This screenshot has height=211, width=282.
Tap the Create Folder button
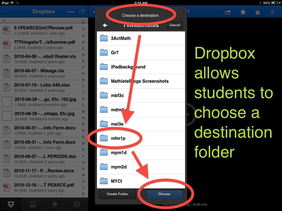coord(117,194)
